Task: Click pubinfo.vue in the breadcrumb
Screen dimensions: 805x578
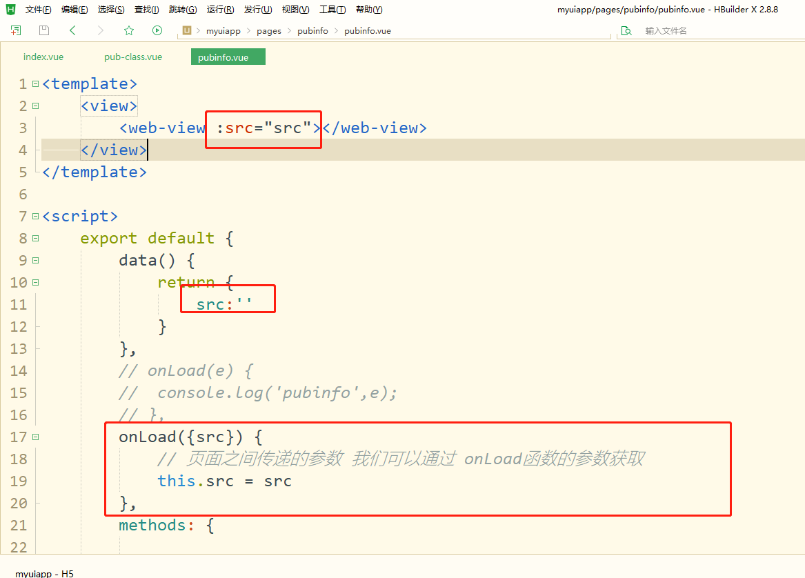Action: pyautogui.click(x=368, y=31)
